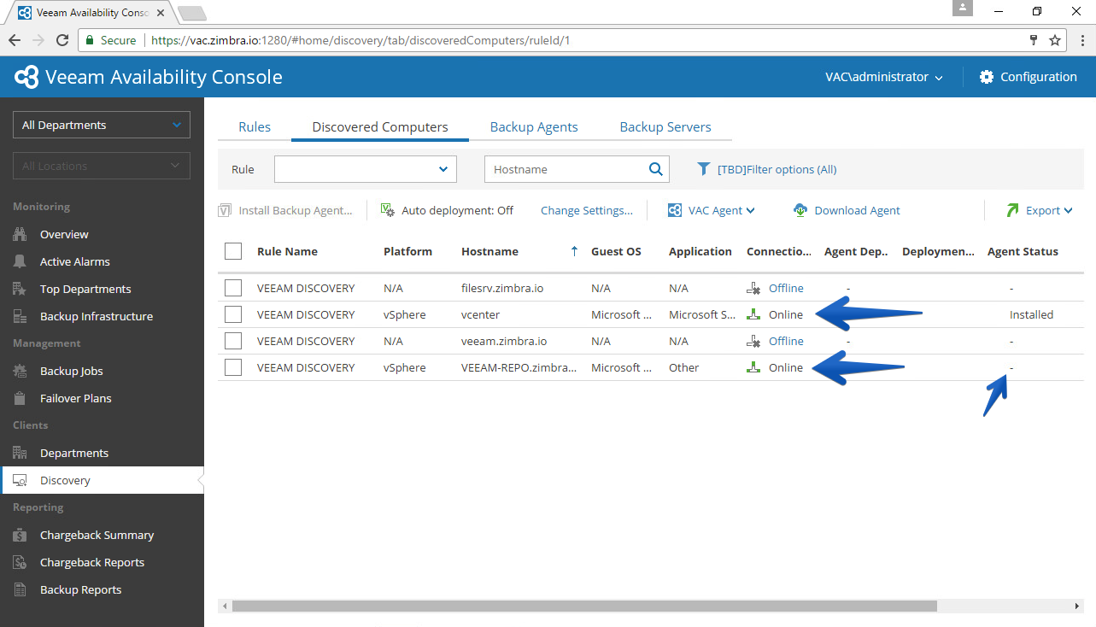Switch to the Rules tab

click(x=255, y=126)
